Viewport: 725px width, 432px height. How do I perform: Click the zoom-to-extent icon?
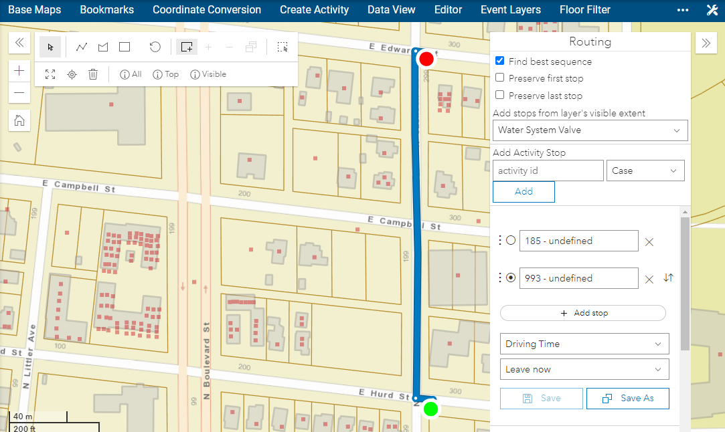(x=50, y=74)
